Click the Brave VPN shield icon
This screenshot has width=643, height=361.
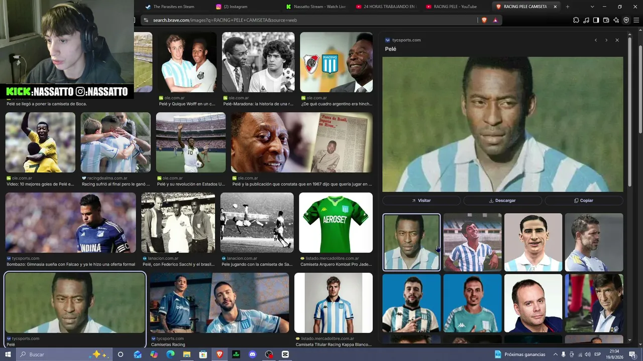pos(626,20)
